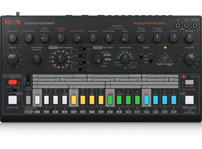Flip the C / TB voice switch
202x149 pixels.
click(x=82, y=49)
